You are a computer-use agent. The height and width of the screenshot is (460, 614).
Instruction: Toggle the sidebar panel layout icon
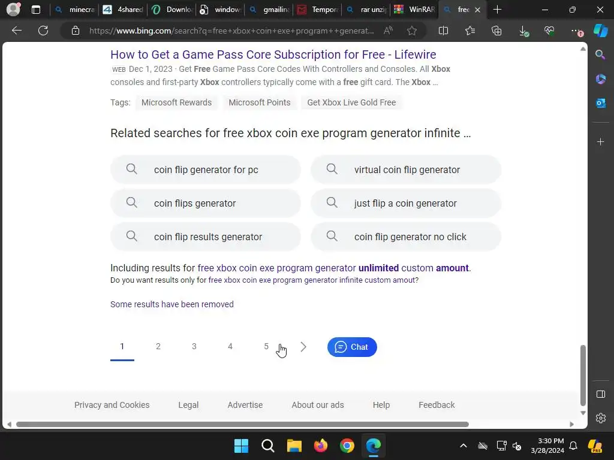pyautogui.click(x=600, y=394)
